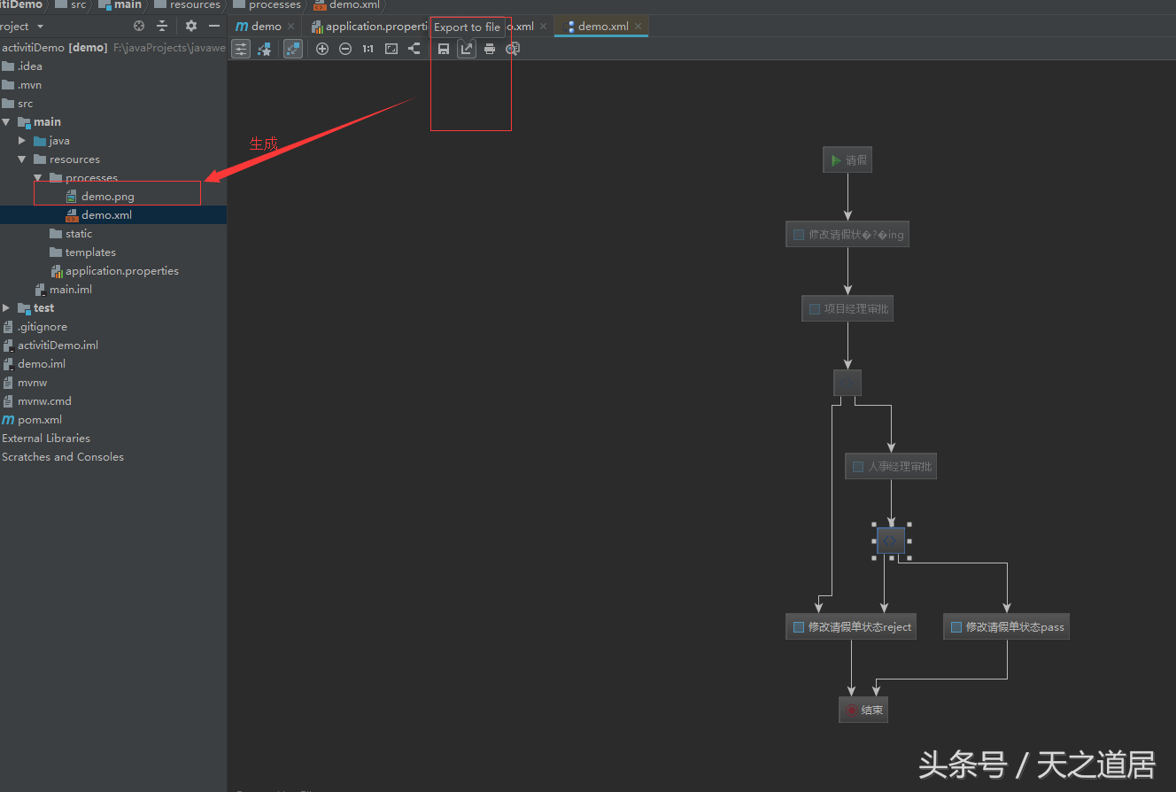Screen dimensions: 1176x792
Task: Toggle the diagram layout options button
Action: tap(240, 49)
